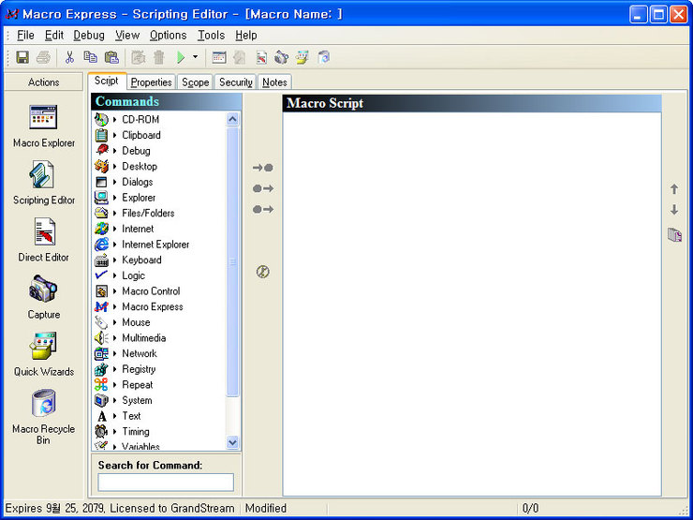The image size is (693, 520).
Task: Switch to the Security tab
Action: 236,82
